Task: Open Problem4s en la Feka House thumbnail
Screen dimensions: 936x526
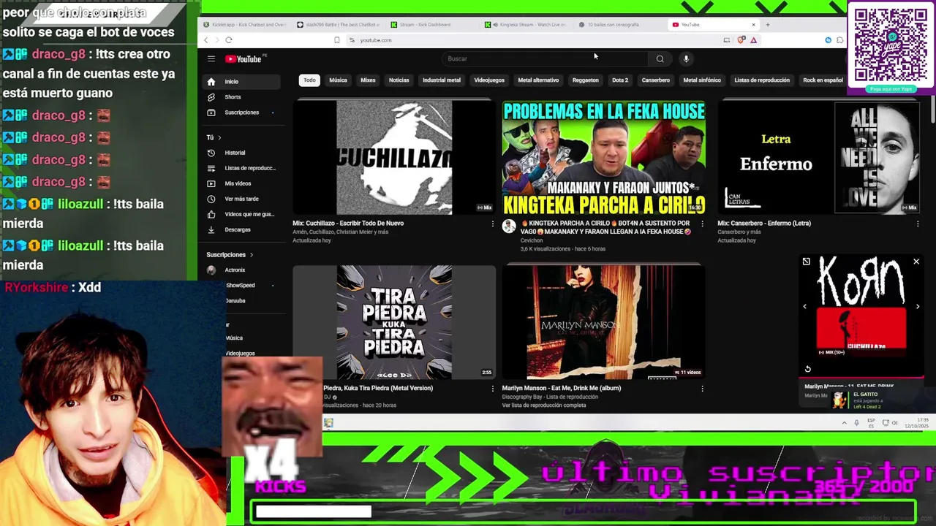Action: click(604, 158)
